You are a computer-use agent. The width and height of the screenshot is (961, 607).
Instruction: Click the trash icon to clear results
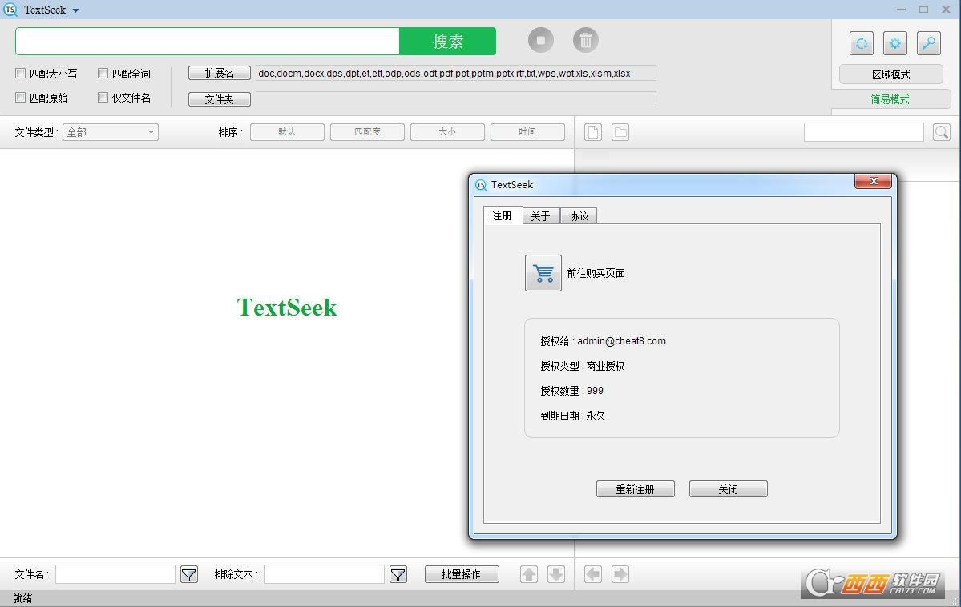pyautogui.click(x=585, y=40)
